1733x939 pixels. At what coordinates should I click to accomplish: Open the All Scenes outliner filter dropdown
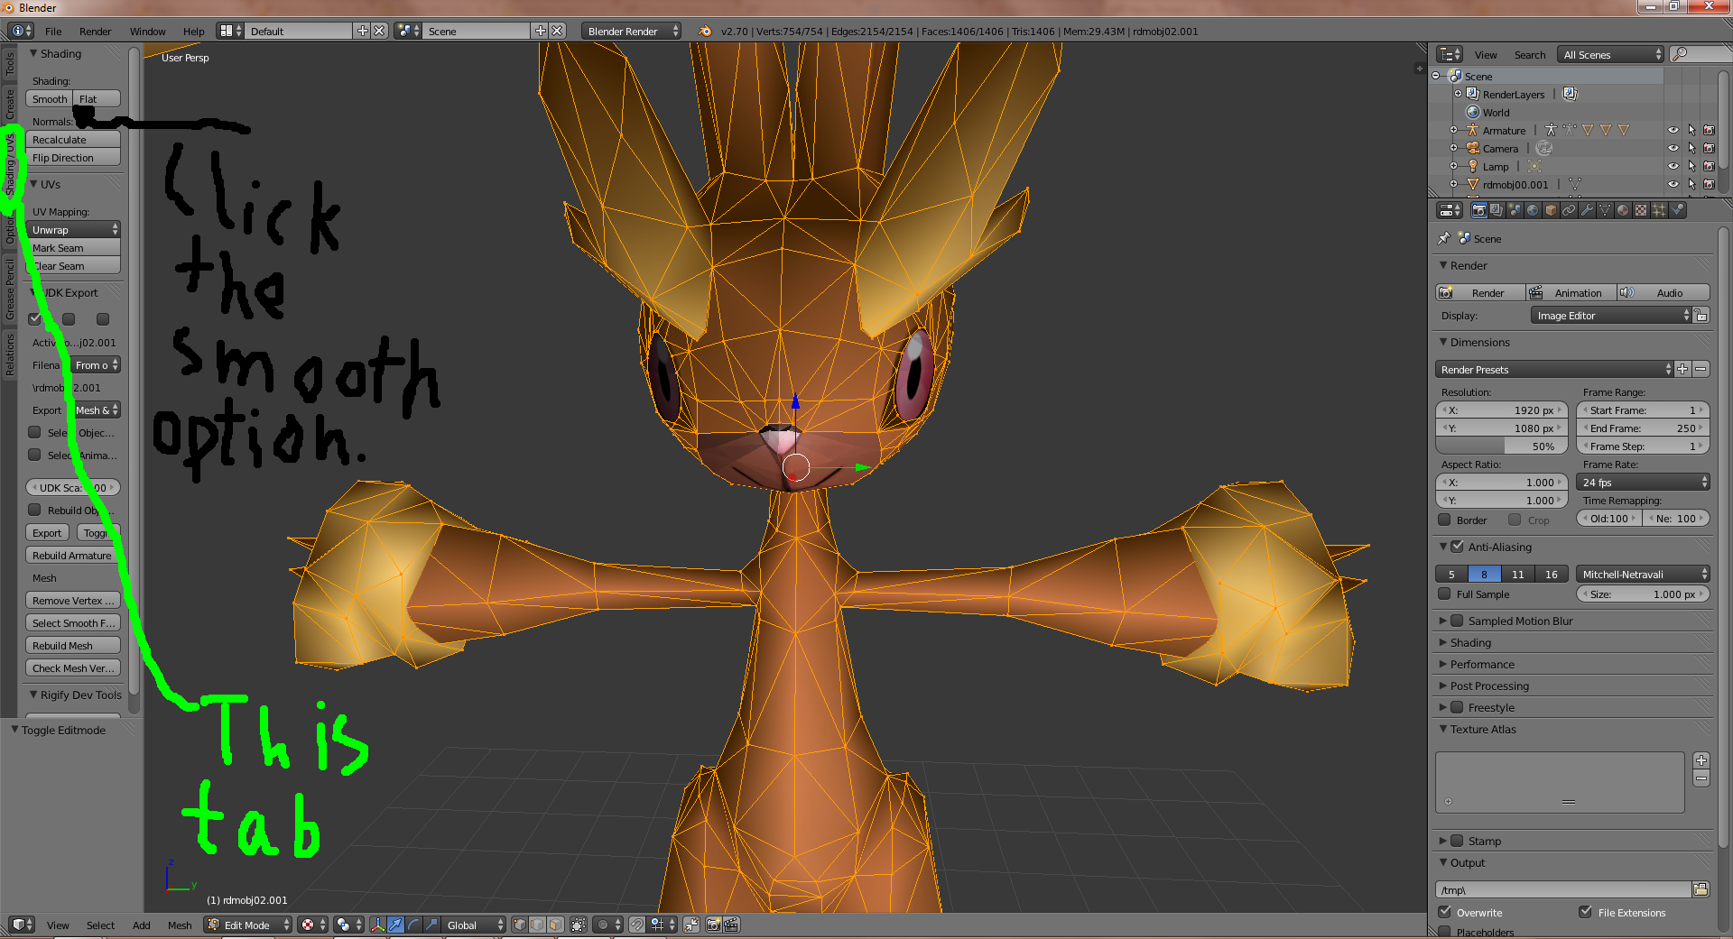(x=1610, y=54)
